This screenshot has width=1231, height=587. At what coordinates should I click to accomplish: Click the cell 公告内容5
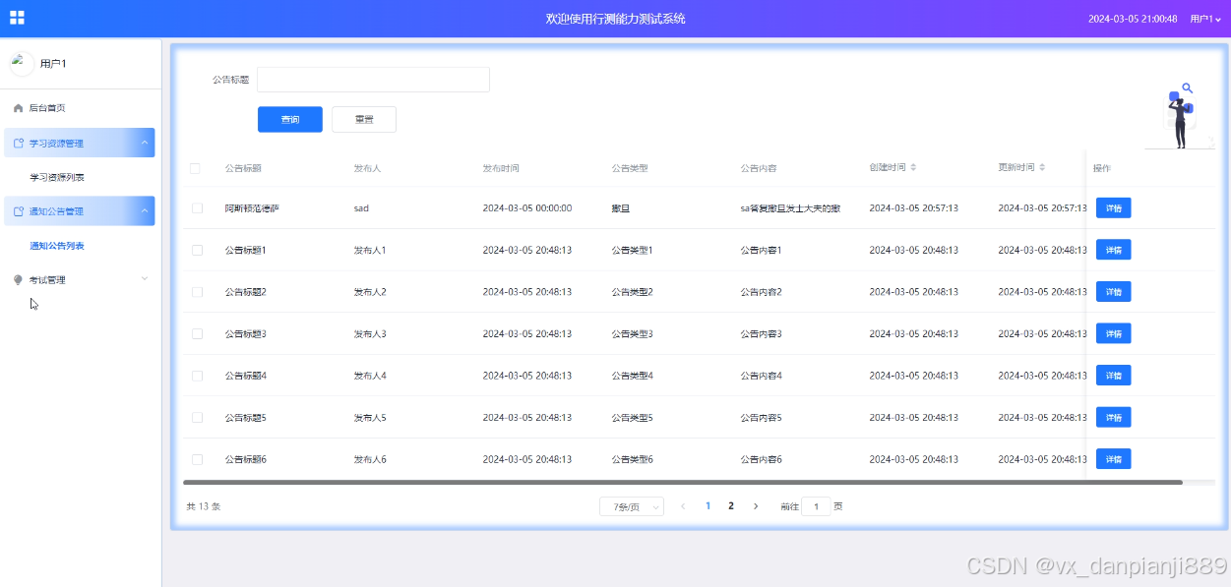coord(761,418)
